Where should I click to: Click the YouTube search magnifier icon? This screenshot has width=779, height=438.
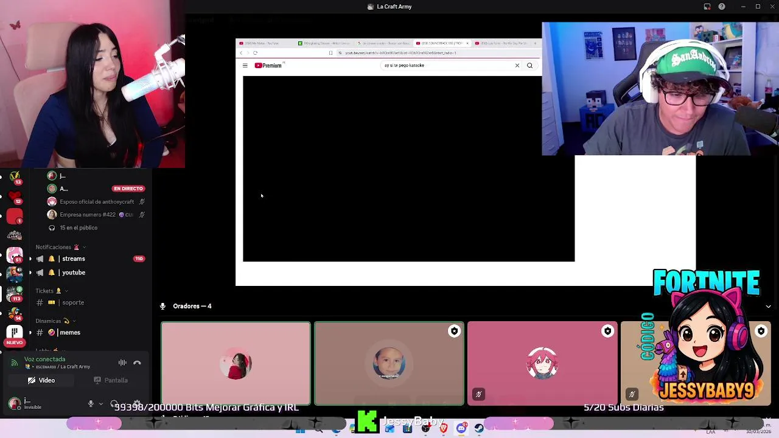[x=529, y=65]
